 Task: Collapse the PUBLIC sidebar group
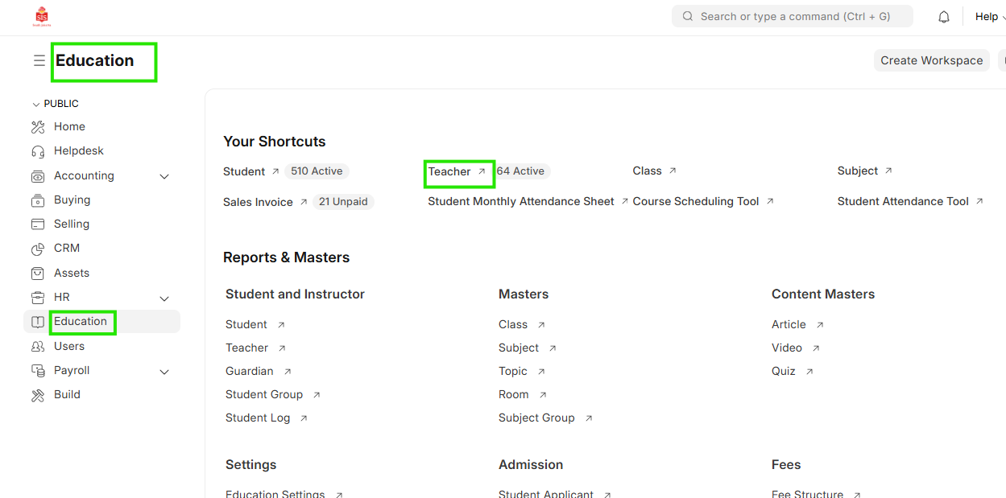35,104
